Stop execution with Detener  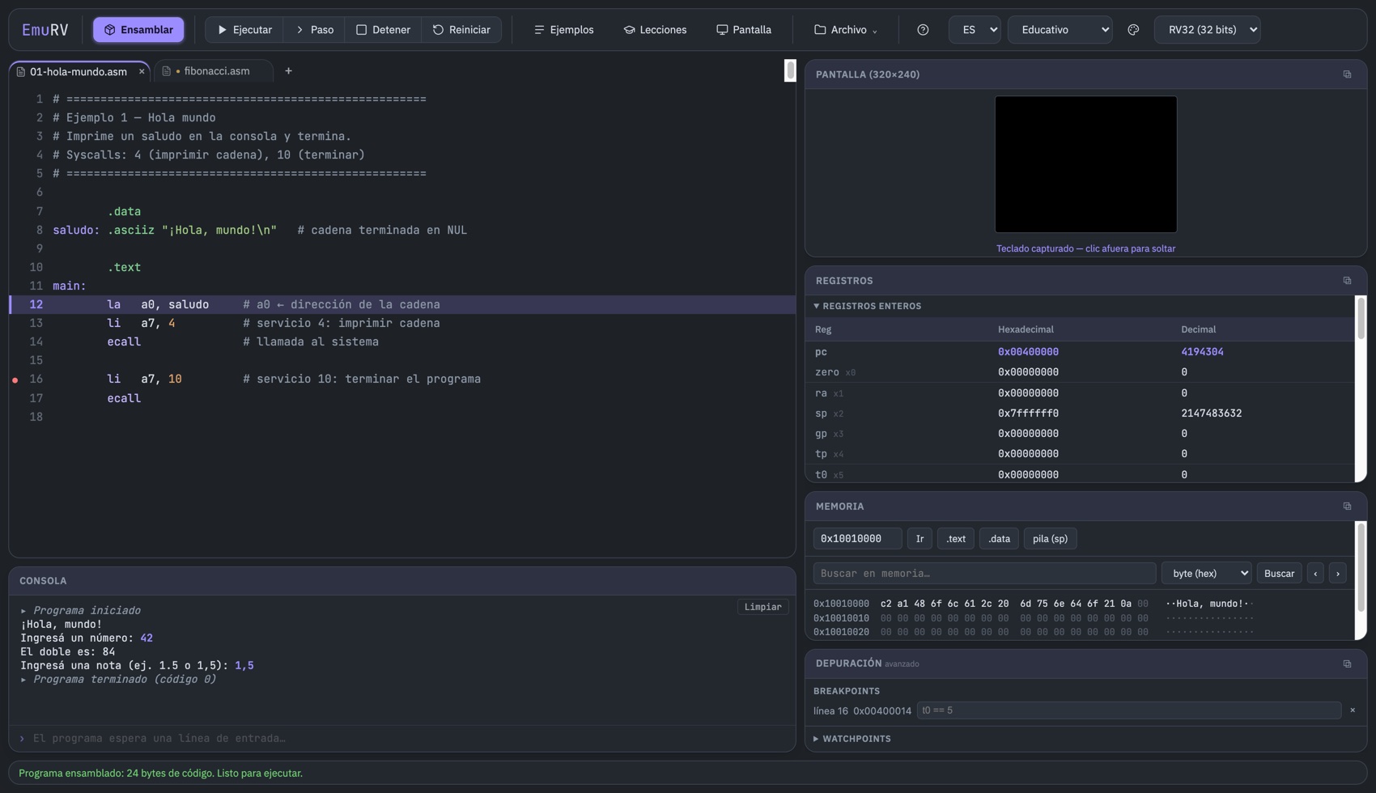[384, 30]
